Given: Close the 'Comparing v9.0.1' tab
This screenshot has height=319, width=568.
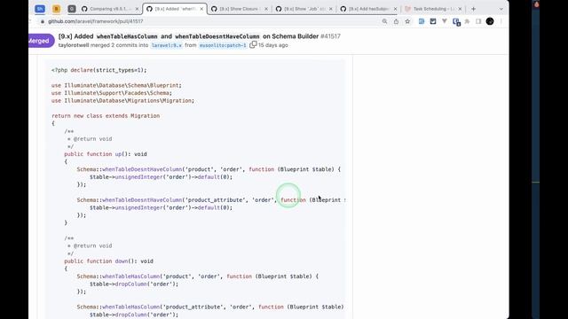Looking at the screenshot, I should tap(137, 9).
